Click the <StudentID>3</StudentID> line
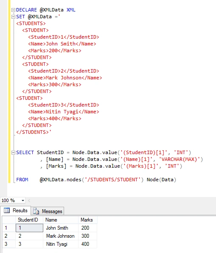Screen dimensions: 216x253 (x=64, y=105)
